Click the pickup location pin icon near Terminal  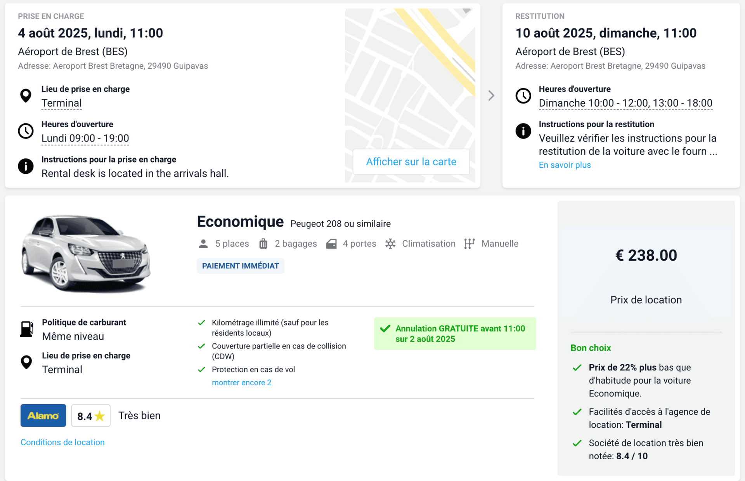[26, 95]
